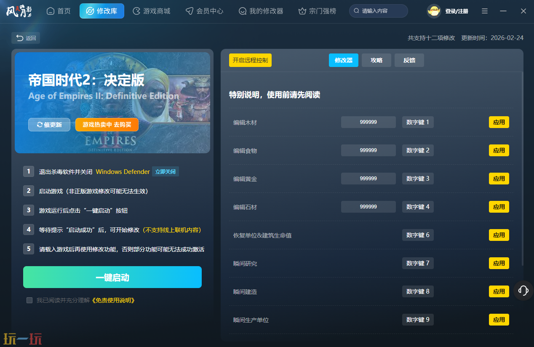
Task: Click the yellow Windows Defender text
Action: [x=123, y=172]
